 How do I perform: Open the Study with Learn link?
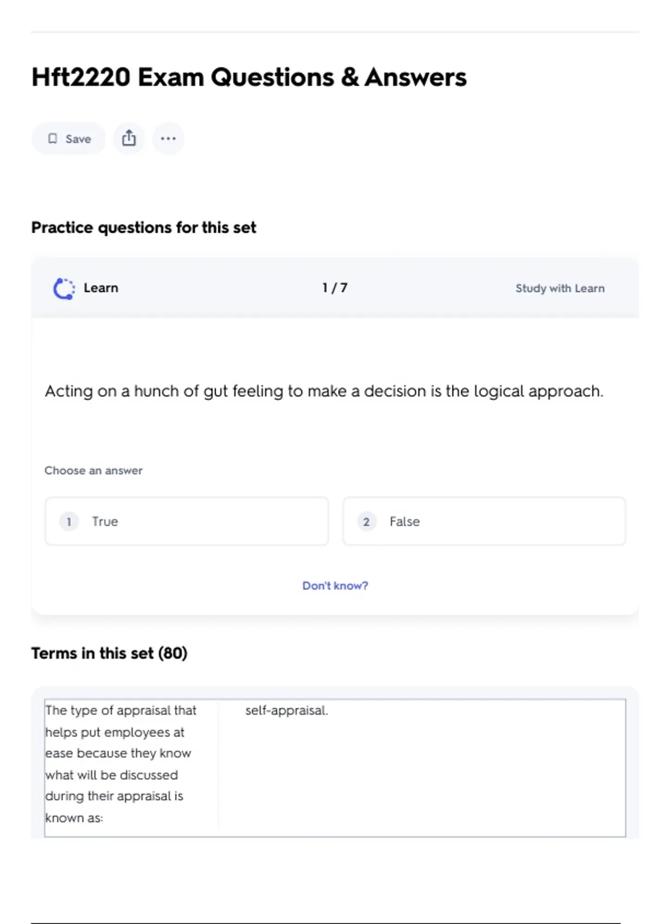tap(560, 289)
